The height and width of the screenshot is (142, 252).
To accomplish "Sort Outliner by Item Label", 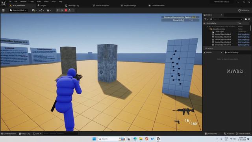I will (x=211, y=23).
